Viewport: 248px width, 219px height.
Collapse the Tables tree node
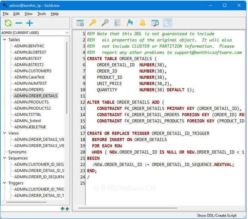pyautogui.click(x=5, y=40)
